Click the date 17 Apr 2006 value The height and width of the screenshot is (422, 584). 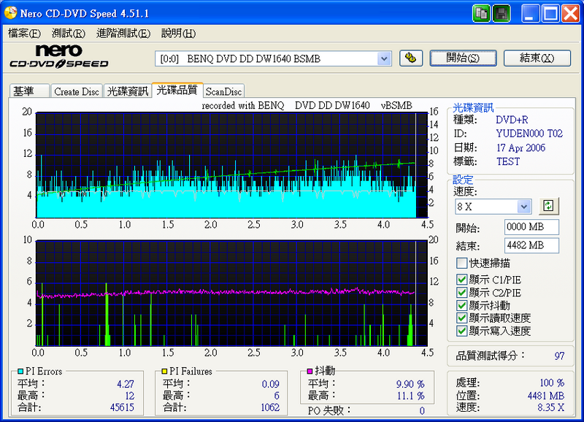coord(520,148)
